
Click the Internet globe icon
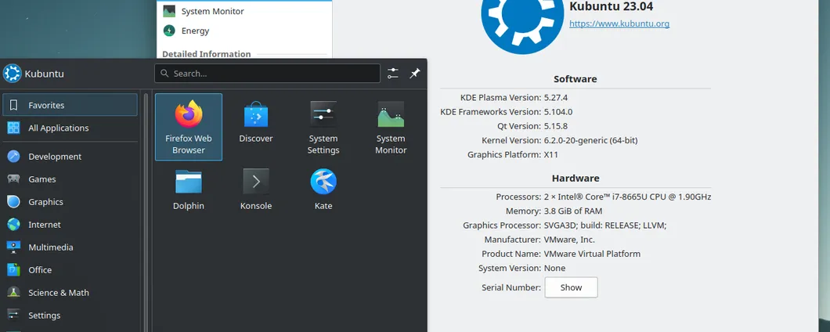[x=14, y=225]
